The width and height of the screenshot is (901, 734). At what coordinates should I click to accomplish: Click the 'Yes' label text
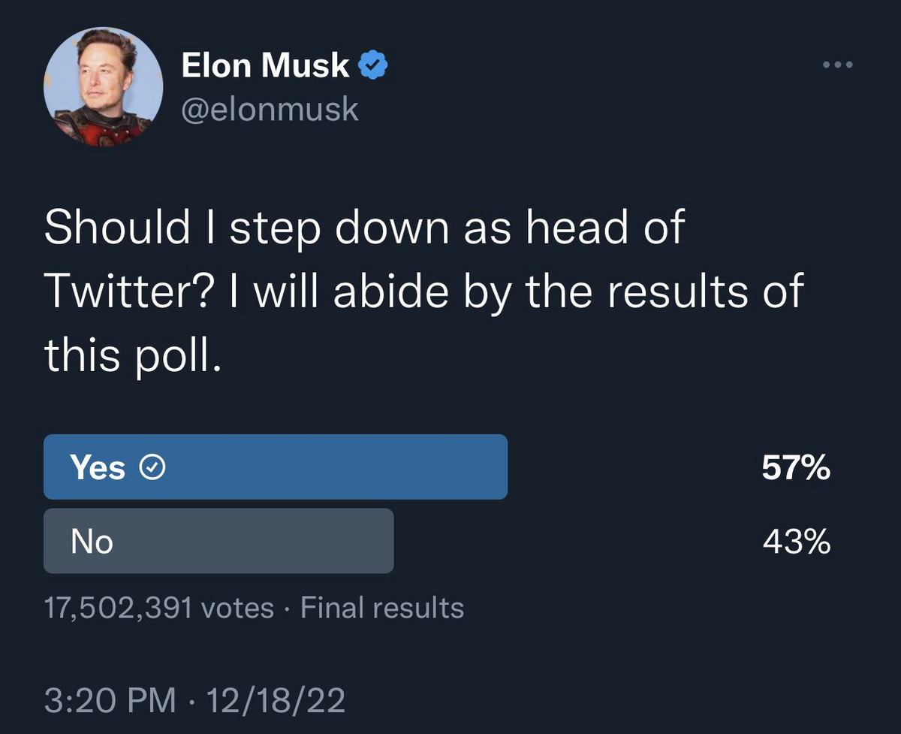pyautogui.click(x=98, y=468)
